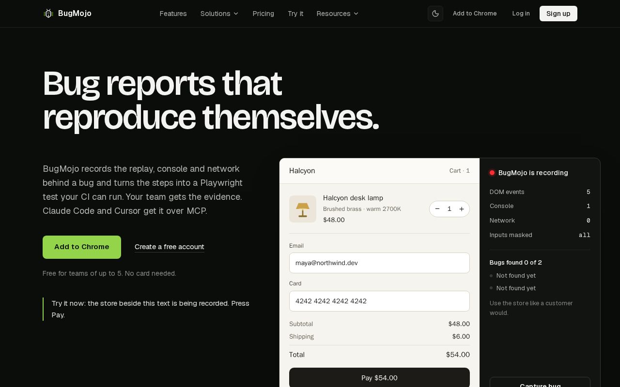Click the Log in link
Image resolution: width=620 pixels, height=387 pixels.
click(x=521, y=14)
